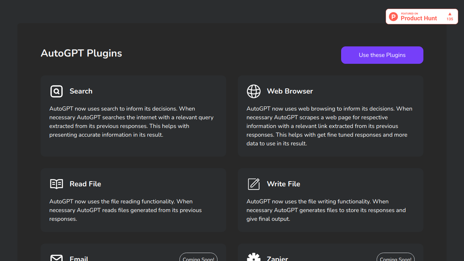Image resolution: width=464 pixels, height=261 pixels.
Task: Click the Zapier plugin icon
Action: pos(254,257)
